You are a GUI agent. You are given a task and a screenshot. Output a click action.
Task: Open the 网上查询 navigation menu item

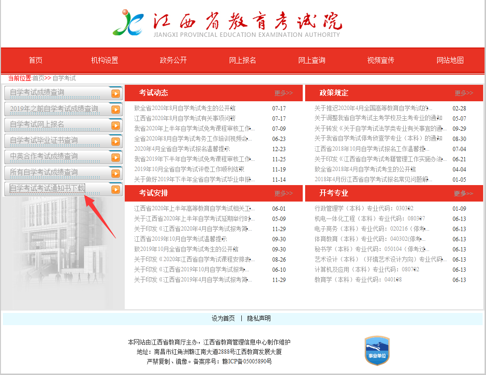coord(312,60)
